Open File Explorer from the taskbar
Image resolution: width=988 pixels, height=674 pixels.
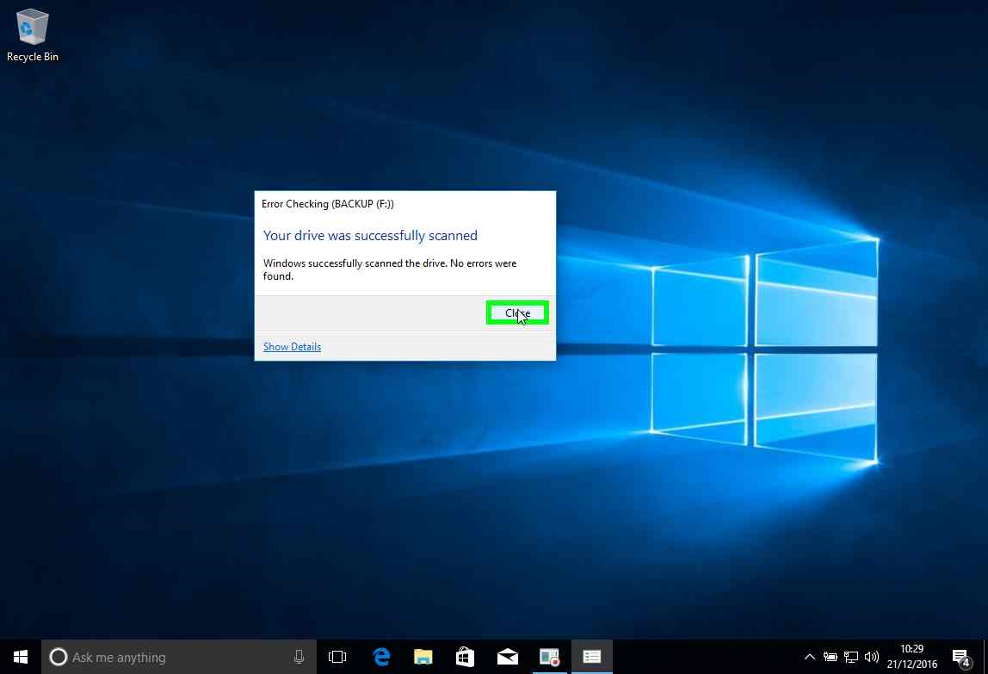[423, 657]
